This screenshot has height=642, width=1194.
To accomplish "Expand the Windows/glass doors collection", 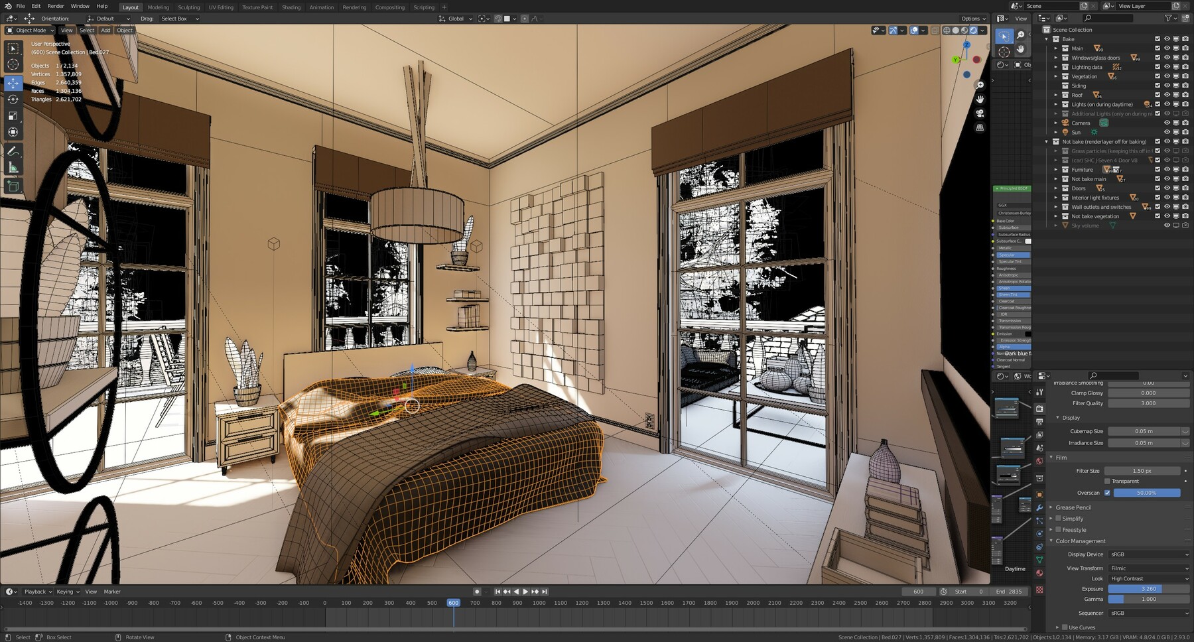I will pyautogui.click(x=1056, y=58).
